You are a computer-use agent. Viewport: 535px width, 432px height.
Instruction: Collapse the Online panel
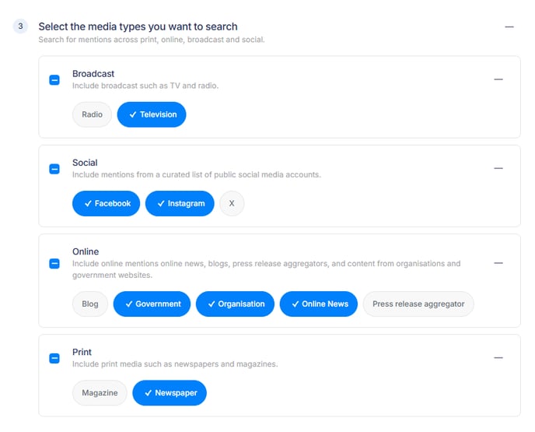click(x=498, y=263)
